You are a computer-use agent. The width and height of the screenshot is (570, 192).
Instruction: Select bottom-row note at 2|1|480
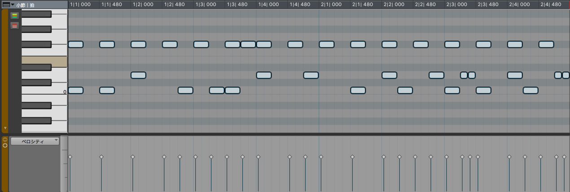[358, 90]
